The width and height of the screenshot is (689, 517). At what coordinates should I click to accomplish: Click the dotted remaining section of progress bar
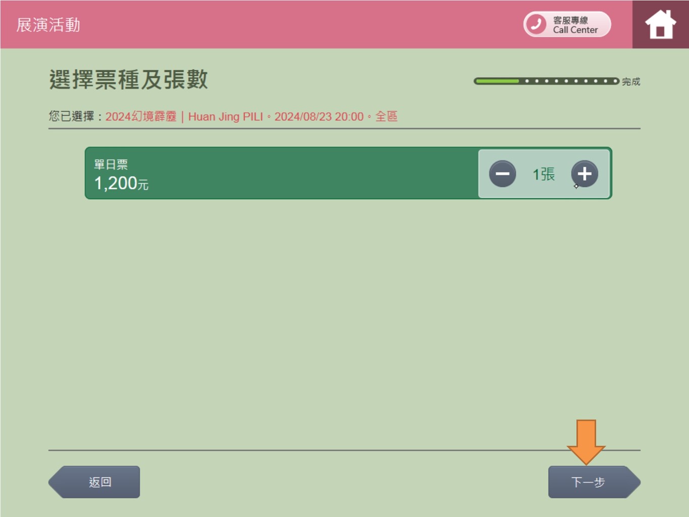click(x=569, y=81)
